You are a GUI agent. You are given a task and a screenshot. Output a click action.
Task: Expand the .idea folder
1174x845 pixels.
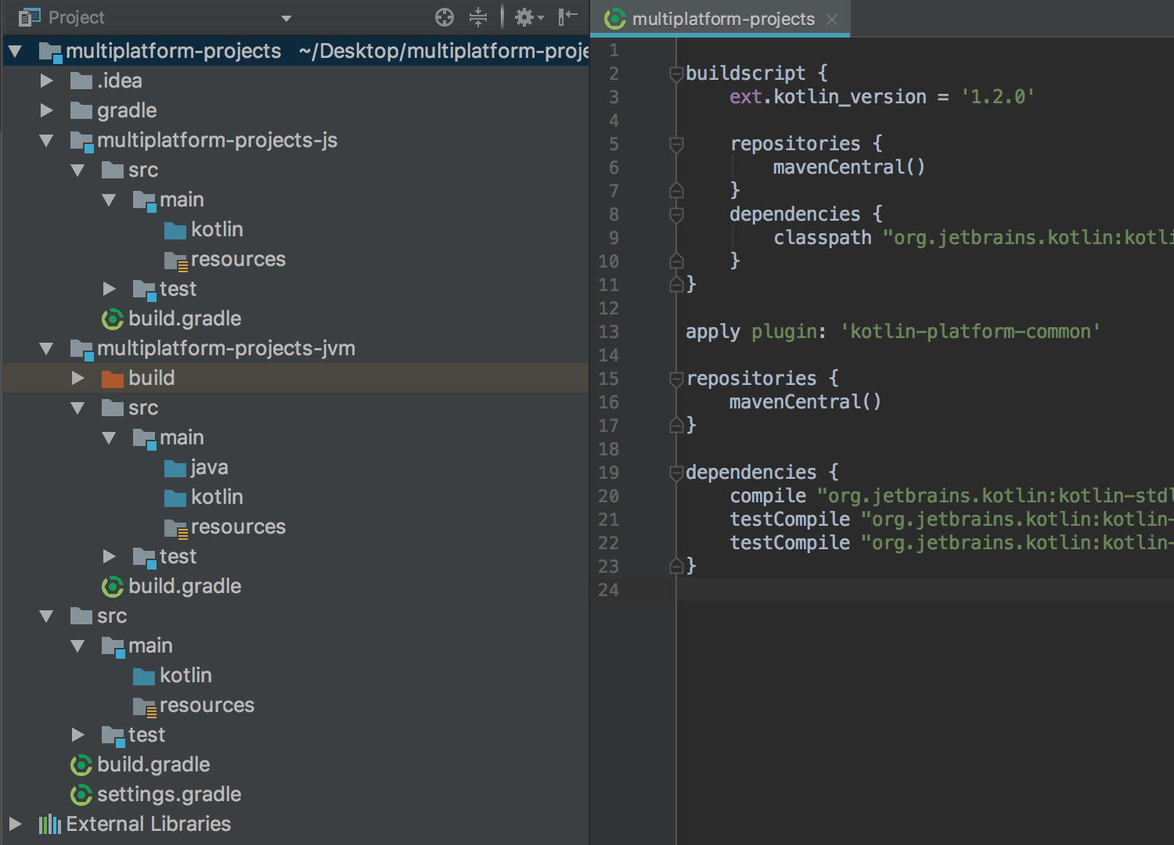[x=46, y=81]
